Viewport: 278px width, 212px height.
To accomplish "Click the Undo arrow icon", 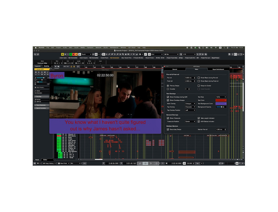I will [35, 54].
